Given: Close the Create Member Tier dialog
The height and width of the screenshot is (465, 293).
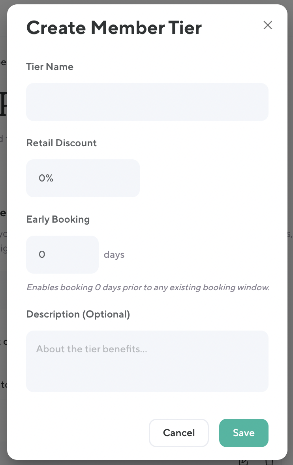Looking at the screenshot, I should coord(268,25).
